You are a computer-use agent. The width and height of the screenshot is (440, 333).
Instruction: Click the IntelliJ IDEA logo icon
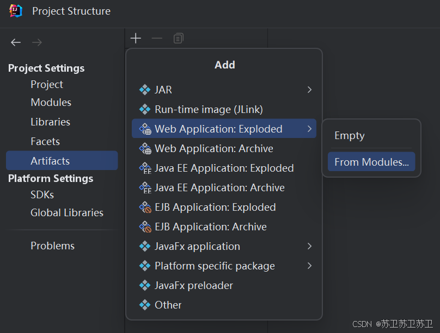click(16, 11)
